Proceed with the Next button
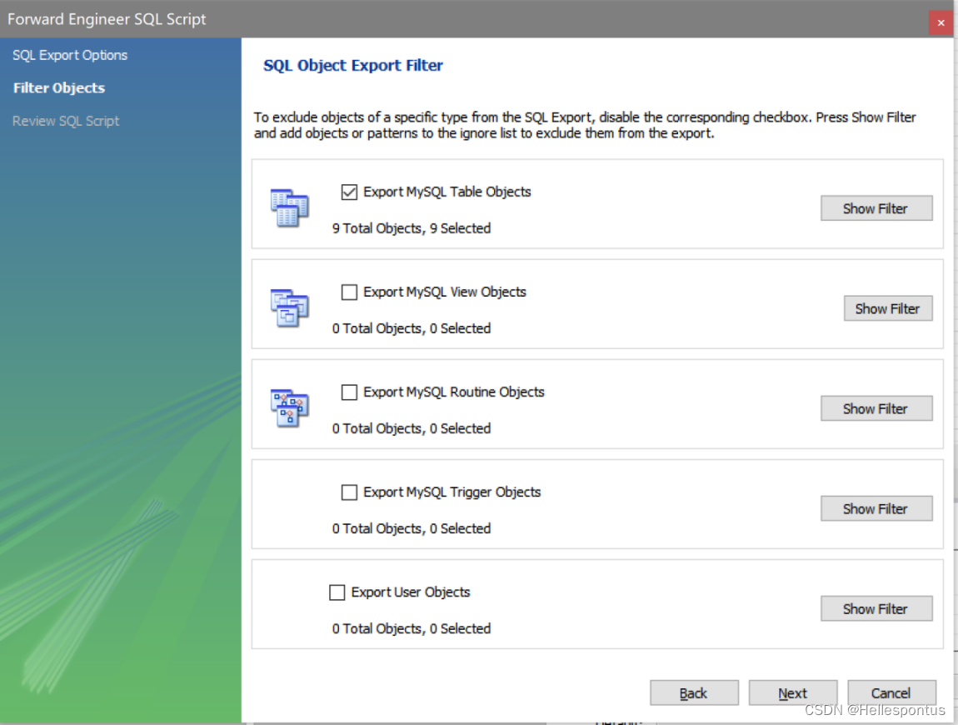This screenshot has height=725, width=958. (x=793, y=693)
